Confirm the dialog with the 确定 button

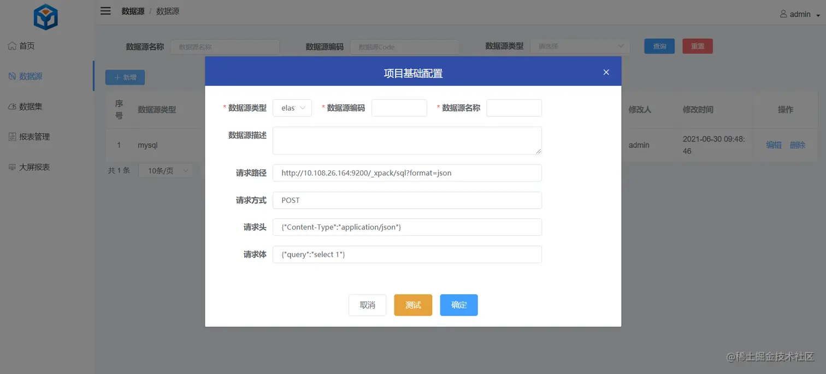[x=458, y=305]
